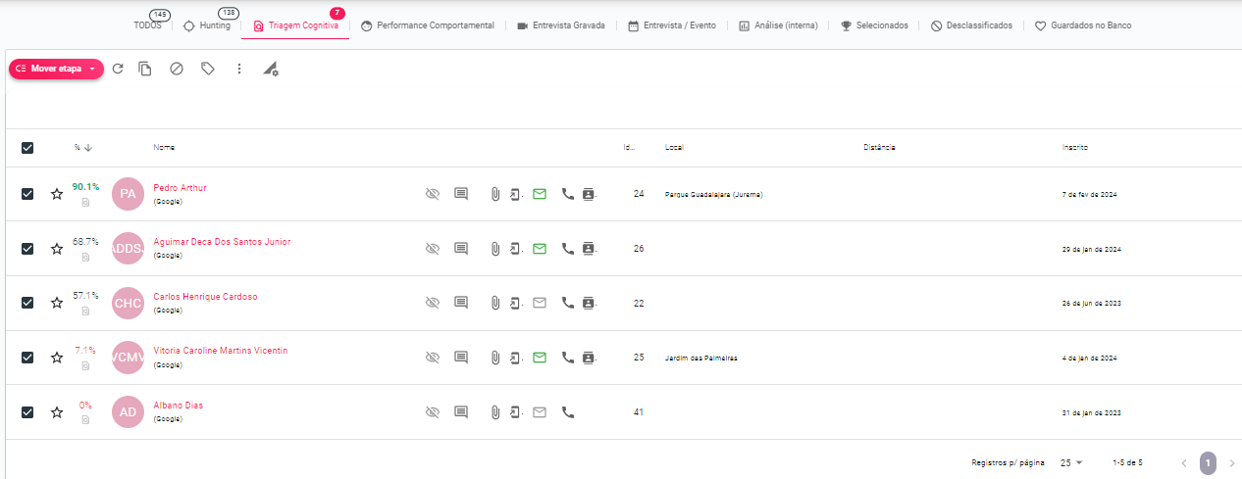
Task: Click the refresh list icon
Action: (x=118, y=69)
